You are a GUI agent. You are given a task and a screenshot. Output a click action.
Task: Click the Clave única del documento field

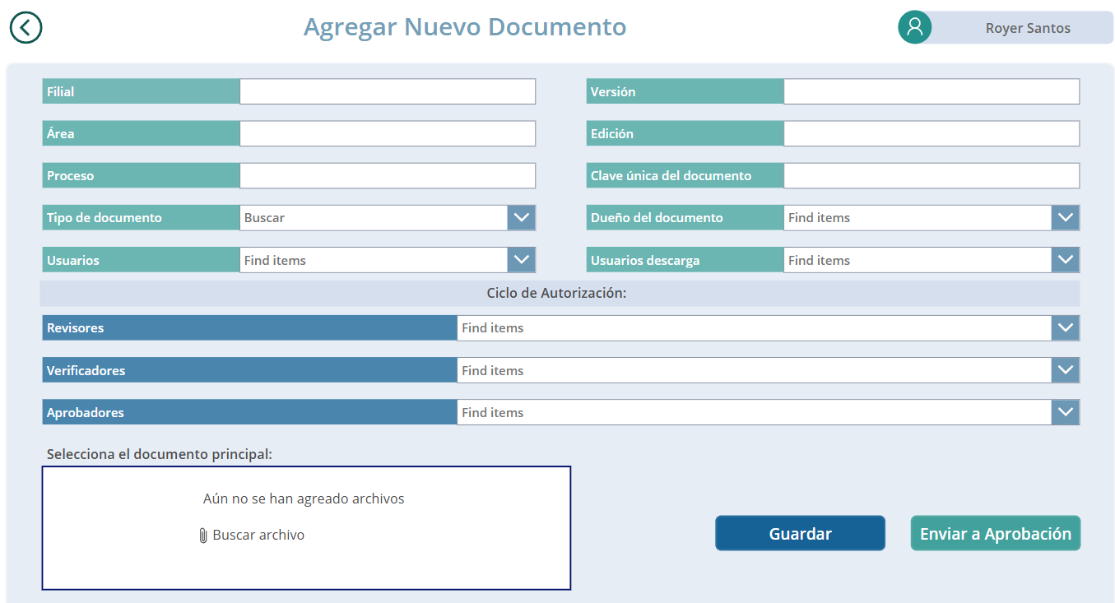pyautogui.click(x=931, y=176)
